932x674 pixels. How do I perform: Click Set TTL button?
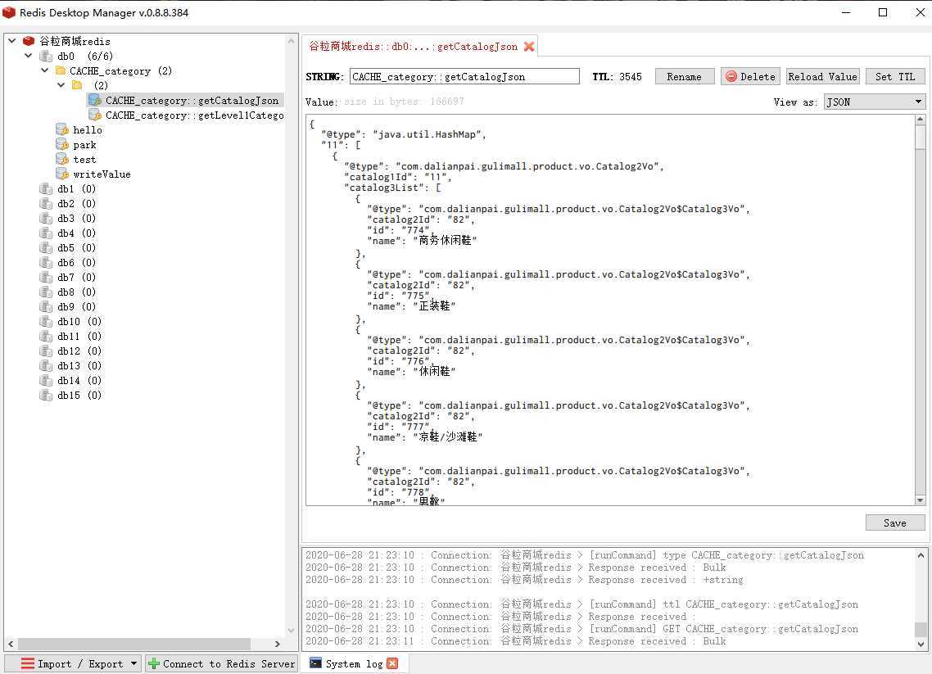pyautogui.click(x=894, y=77)
